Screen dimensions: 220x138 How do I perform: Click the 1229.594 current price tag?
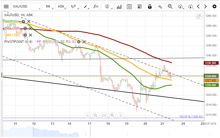211,76
